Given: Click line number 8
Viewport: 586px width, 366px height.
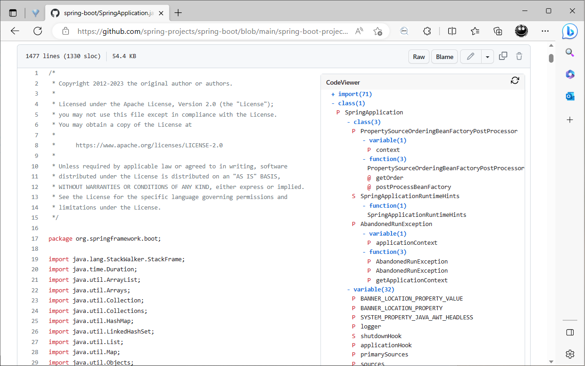Looking at the screenshot, I should pyautogui.click(x=37, y=145).
